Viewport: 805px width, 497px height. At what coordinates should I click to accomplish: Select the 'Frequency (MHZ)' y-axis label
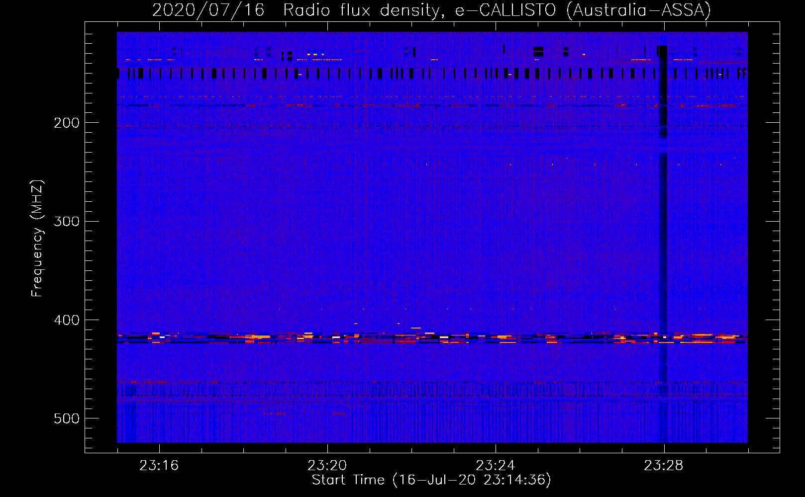pos(37,239)
